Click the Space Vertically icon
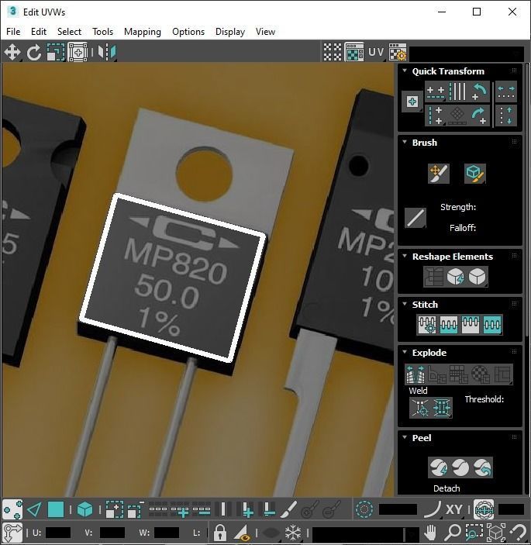 click(x=506, y=116)
